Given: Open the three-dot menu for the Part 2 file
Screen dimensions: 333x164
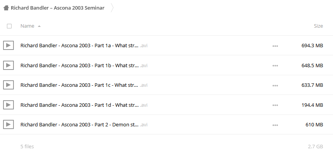Looking at the screenshot, I should 275,125.
